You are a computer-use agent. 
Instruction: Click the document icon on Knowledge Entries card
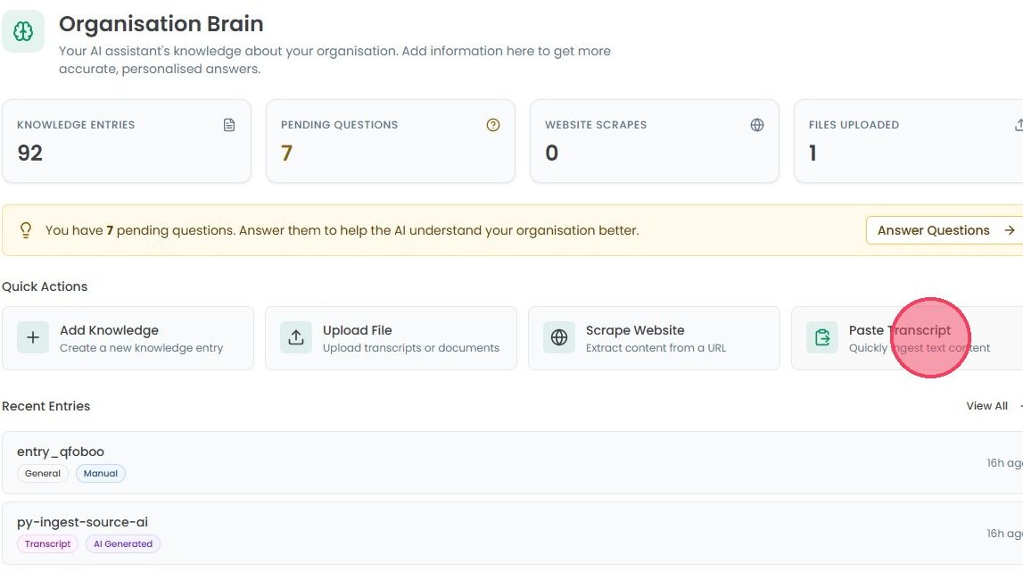click(x=229, y=125)
